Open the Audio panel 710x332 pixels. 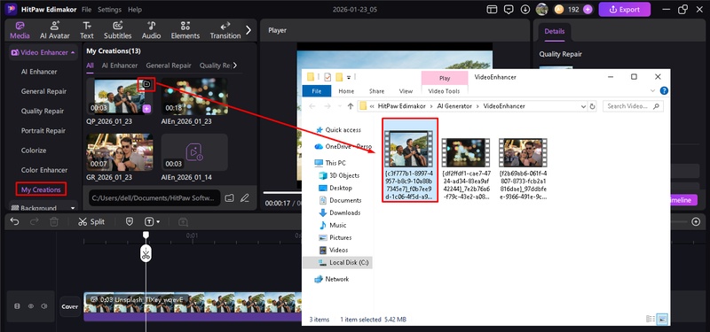[x=151, y=30]
